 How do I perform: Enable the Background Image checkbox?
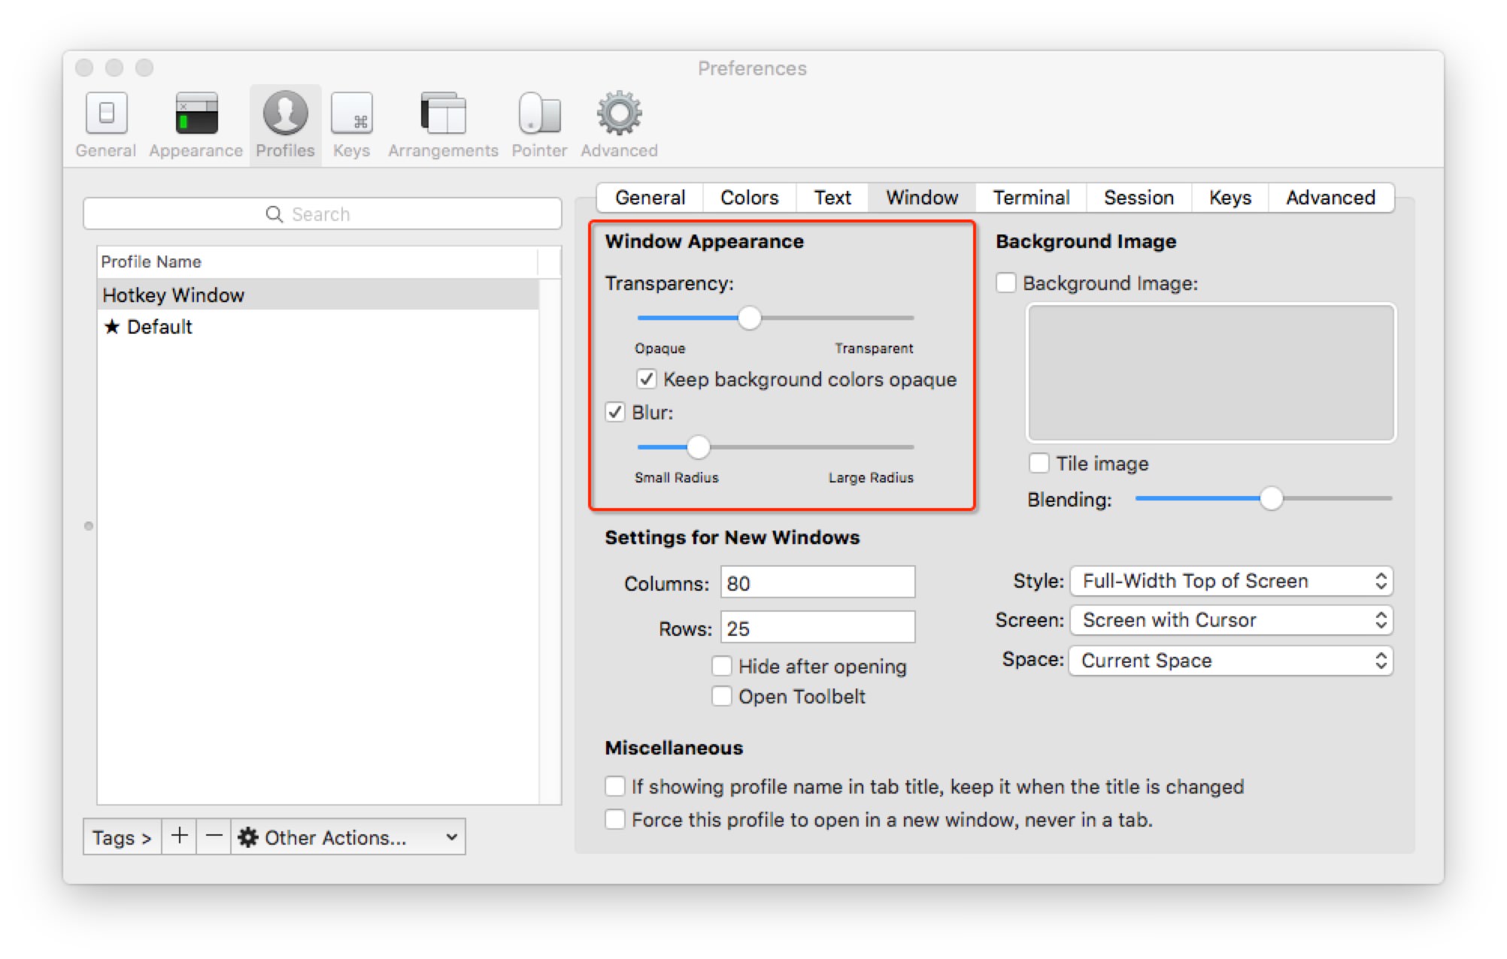[x=1006, y=283]
